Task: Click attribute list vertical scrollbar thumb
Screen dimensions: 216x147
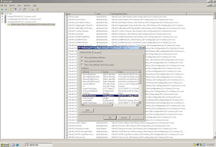Action: (x=140, y=78)
